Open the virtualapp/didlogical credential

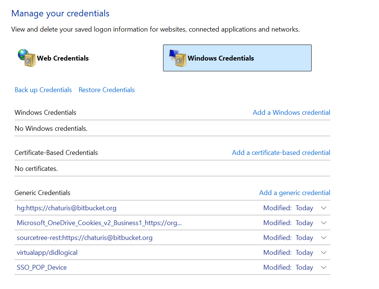pyautogui.click(x=47, y=253)
